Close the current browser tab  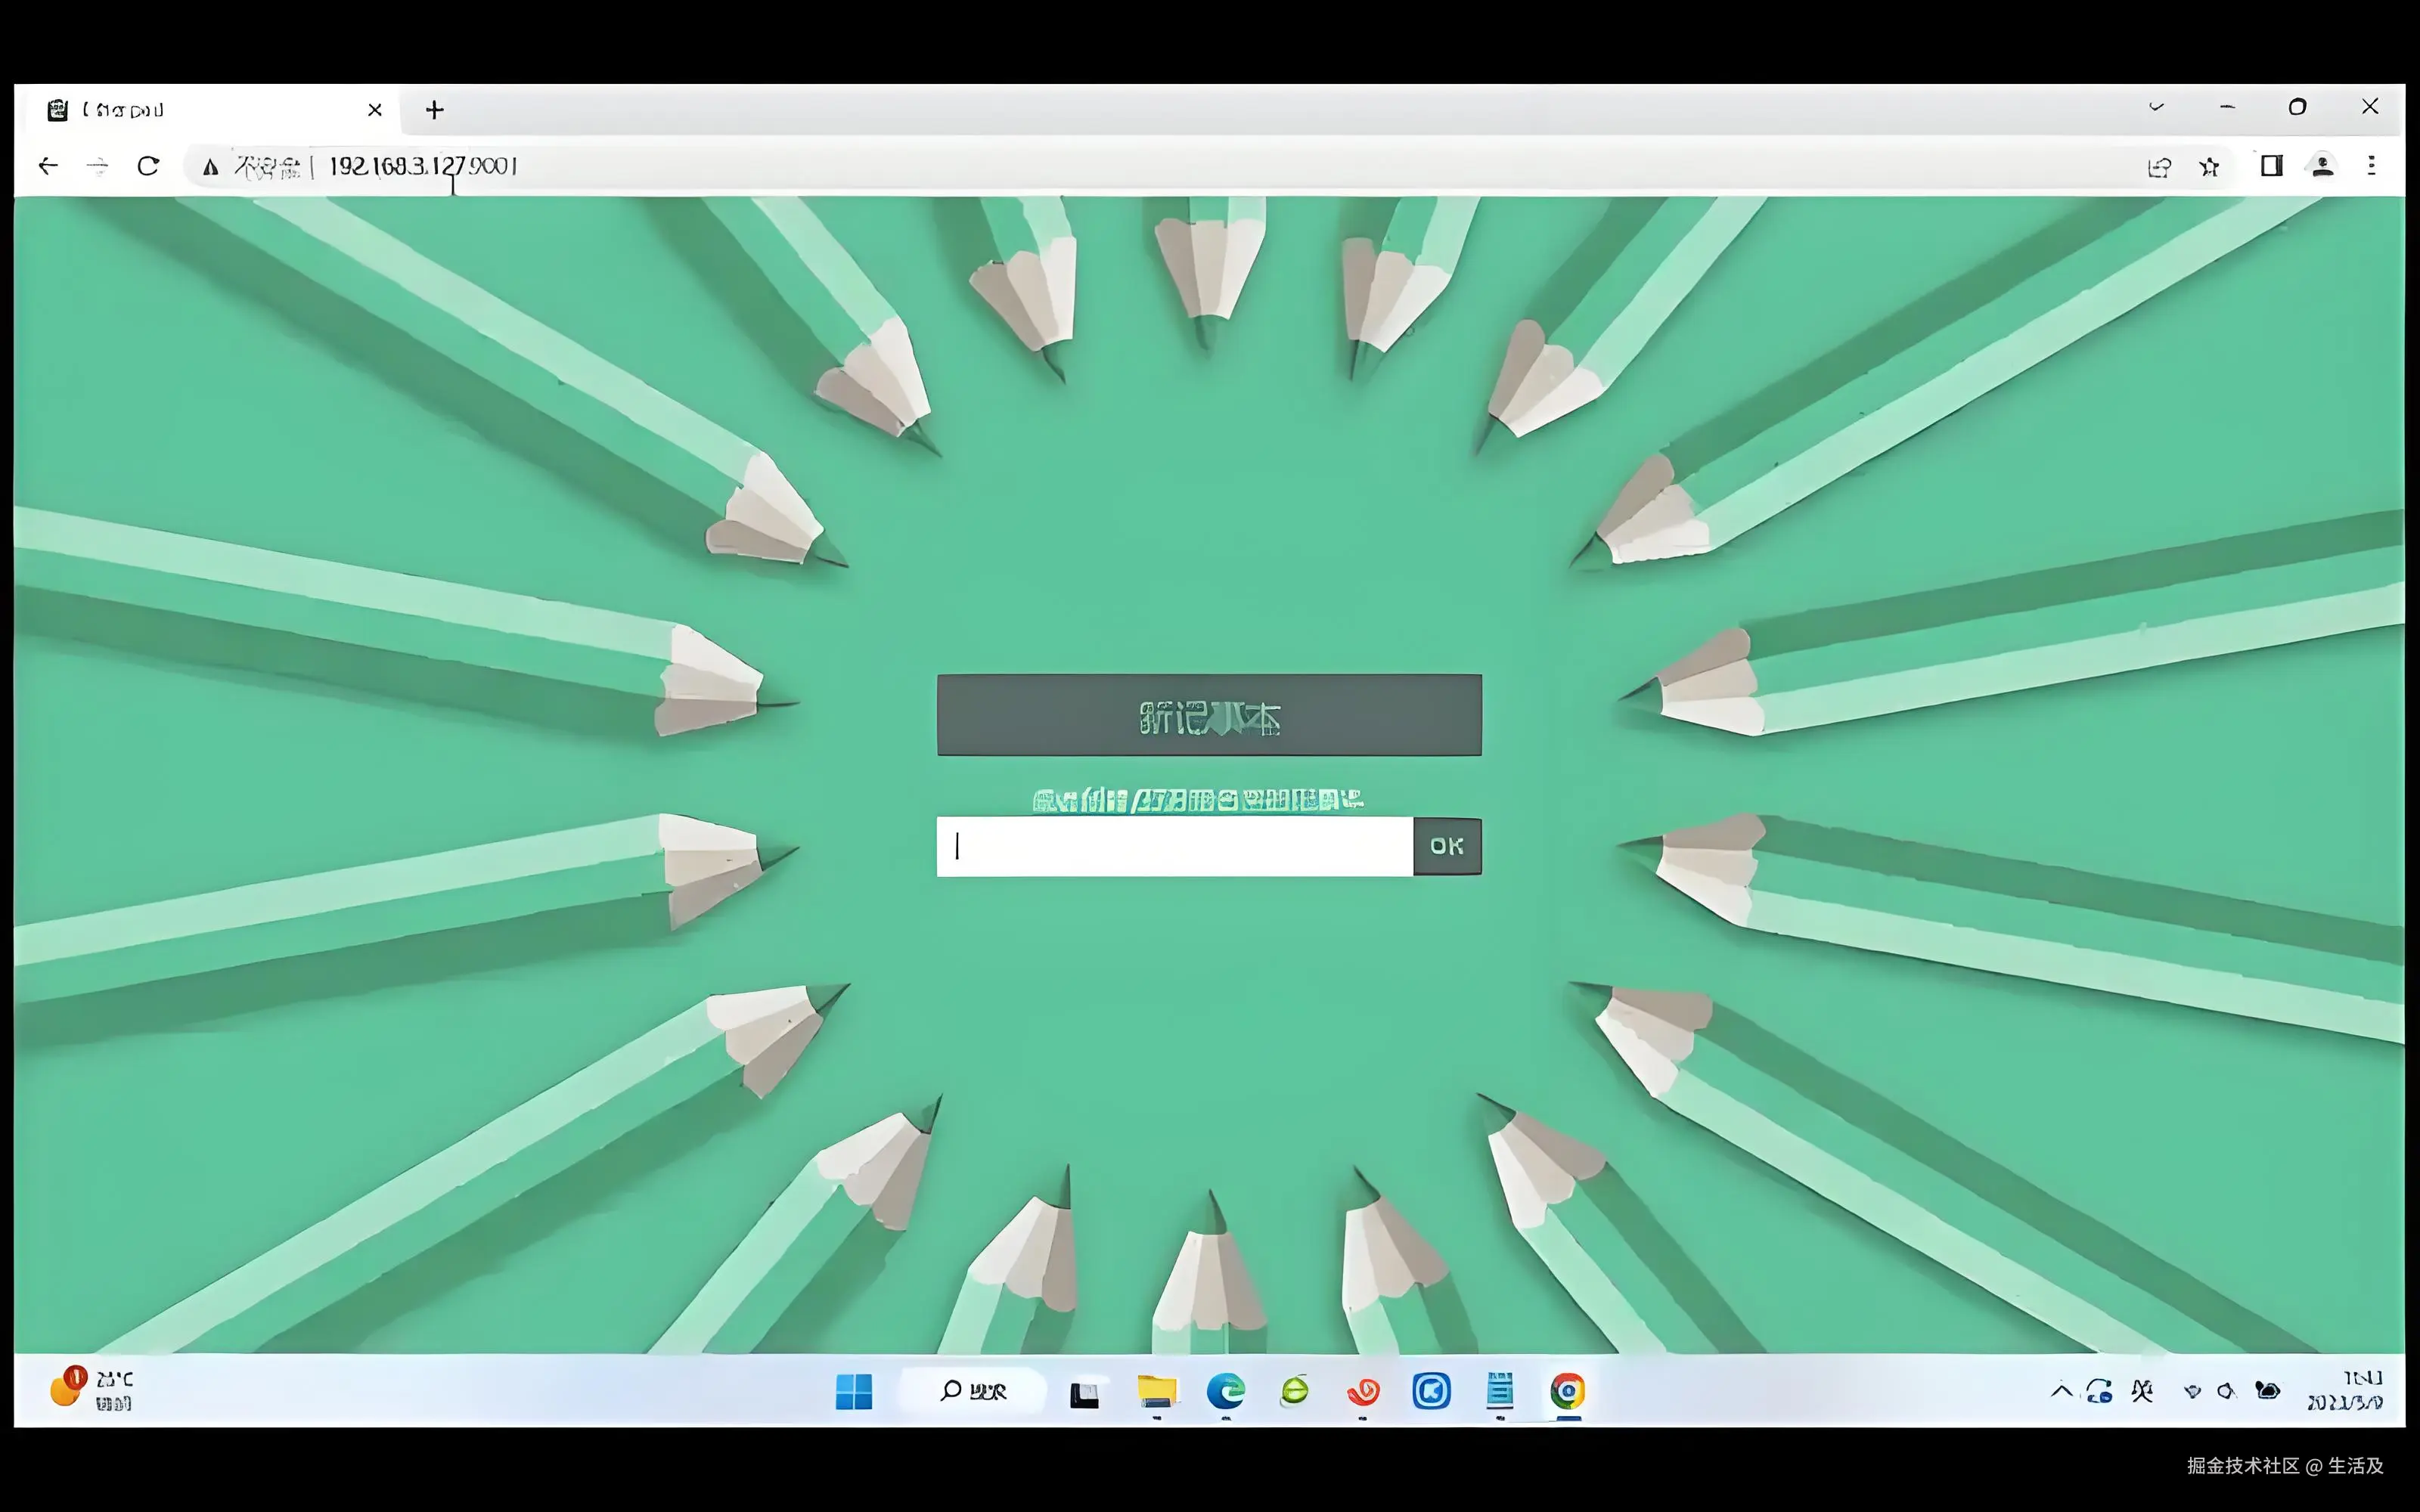click(x=375, y=110)
